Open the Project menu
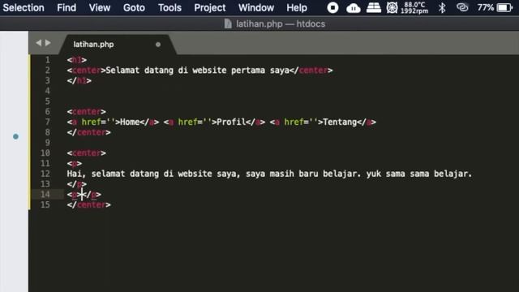The height and width of the screenshot is (292, 519). pos(210,7)
